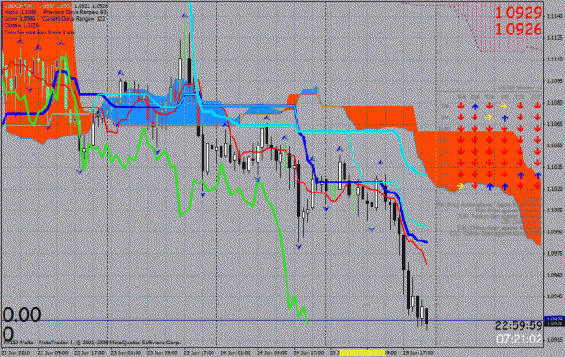565x357 pixels.
Task: Click the current price marker on the price axis
Action: (554, 322)
